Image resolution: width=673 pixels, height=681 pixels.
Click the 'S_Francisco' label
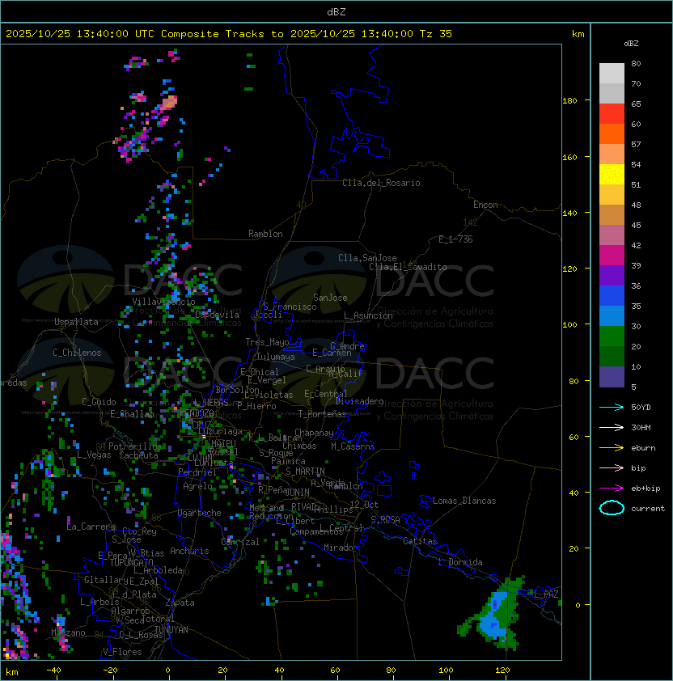point(290,307)
